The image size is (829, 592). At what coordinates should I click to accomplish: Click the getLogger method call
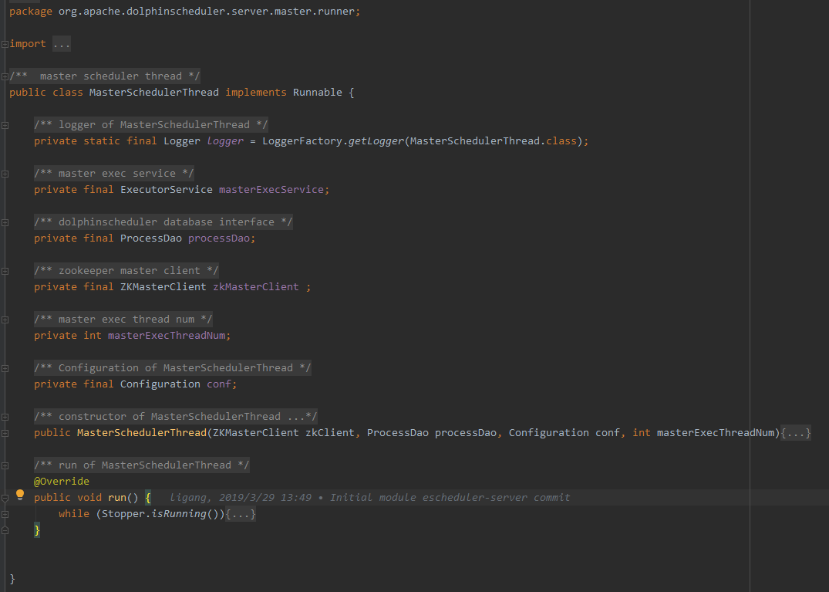pyautogui.click(x=376, y=140)
